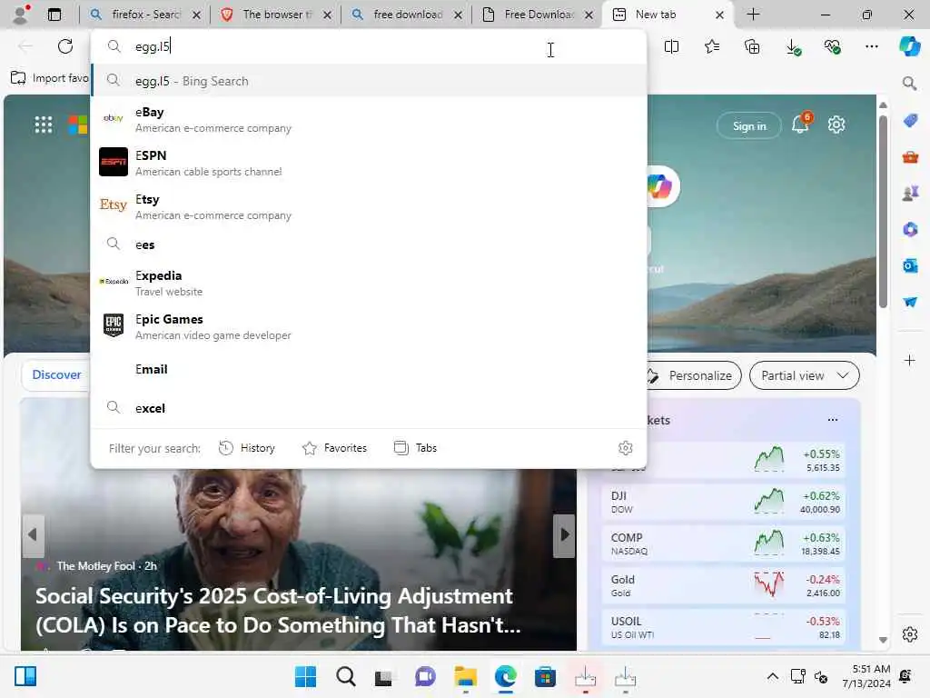Open the Downloads toolbar icon
This screenshot has height=698, width=930.
(x=793, y=47)
